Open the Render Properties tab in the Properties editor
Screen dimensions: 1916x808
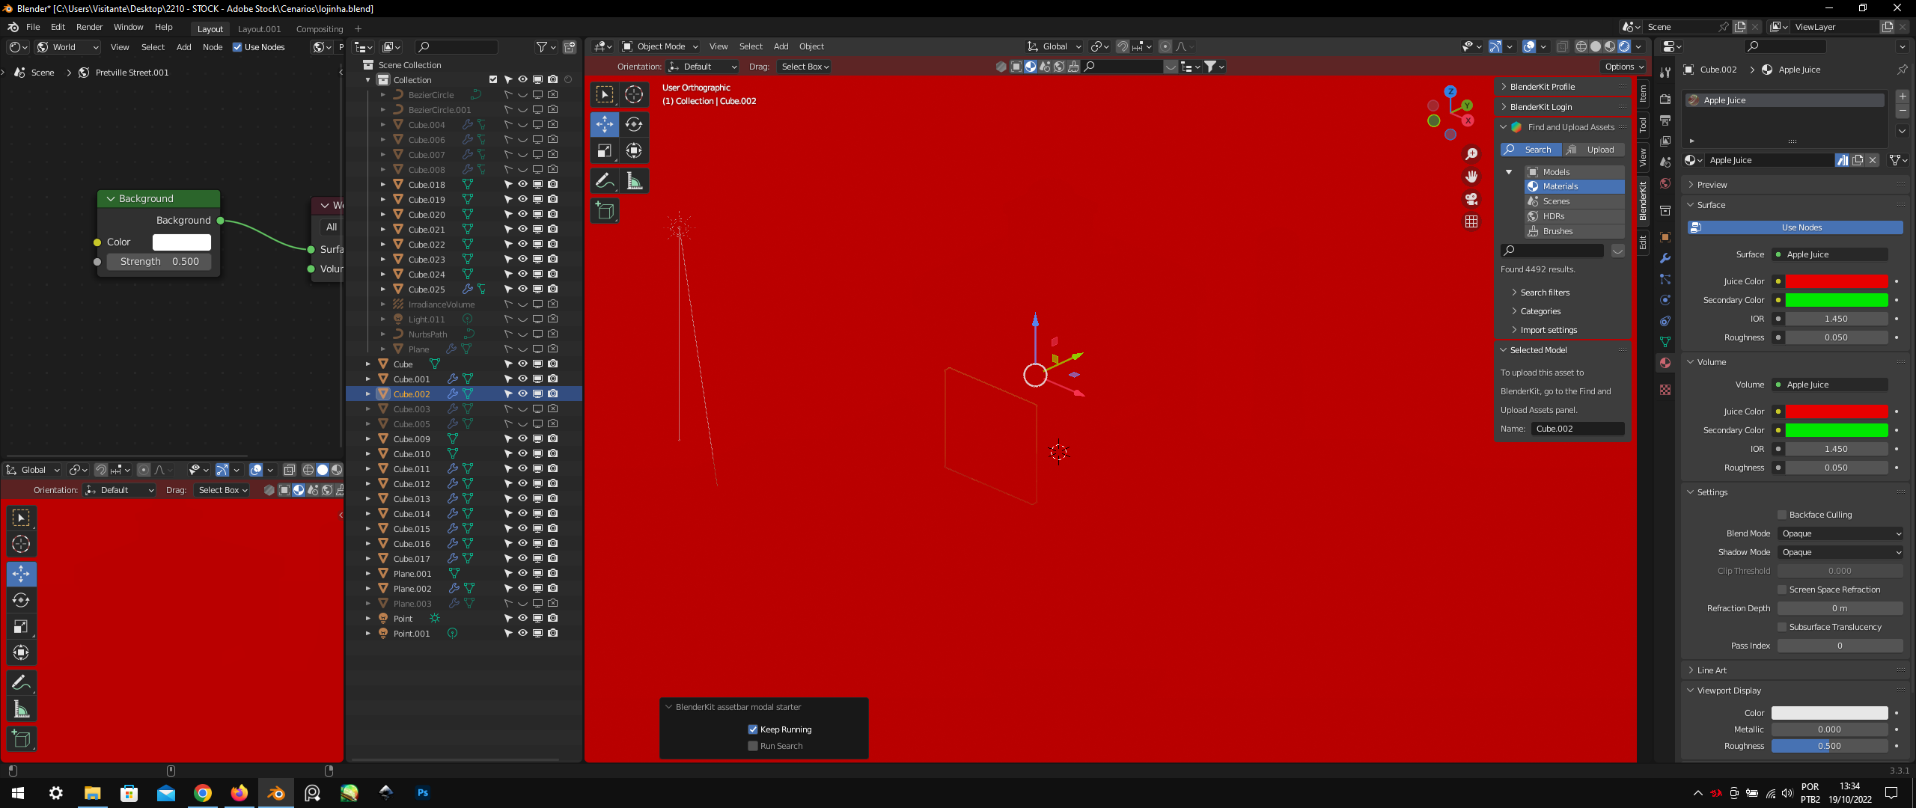1665,99
